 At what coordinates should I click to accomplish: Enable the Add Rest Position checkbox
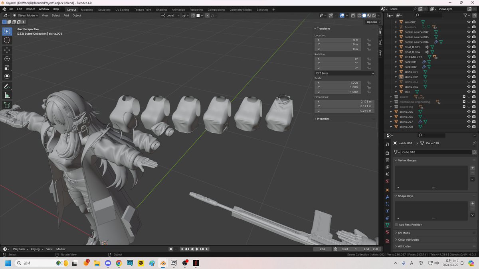coord(396,225)
